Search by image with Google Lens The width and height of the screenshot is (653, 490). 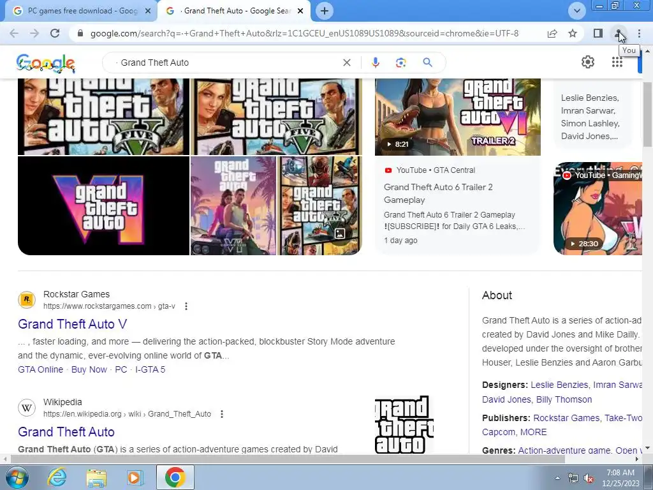(400, 63)
